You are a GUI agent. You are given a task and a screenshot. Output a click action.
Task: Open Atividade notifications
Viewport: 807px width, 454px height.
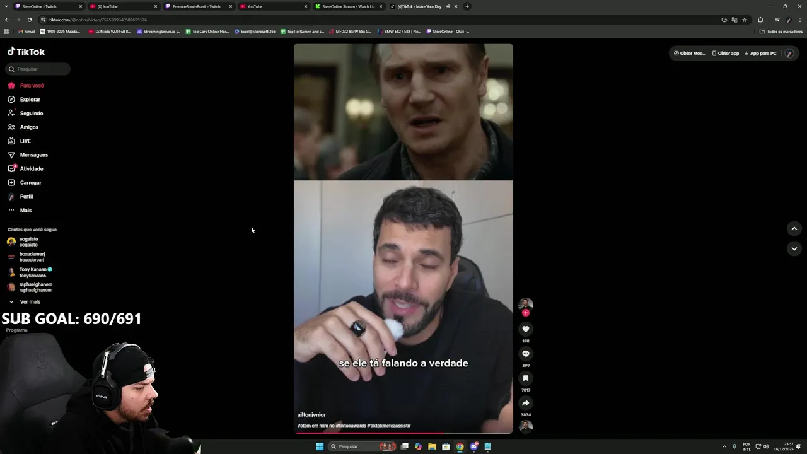25,168
